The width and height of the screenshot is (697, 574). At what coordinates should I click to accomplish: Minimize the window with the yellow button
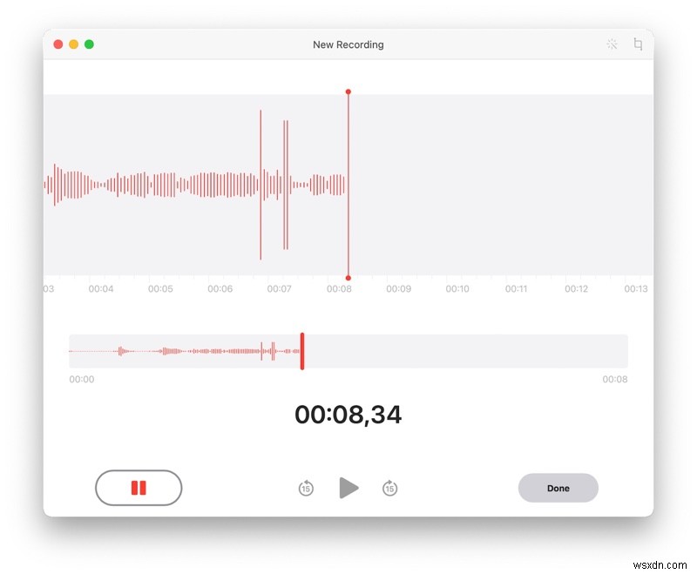click(74, 44)
